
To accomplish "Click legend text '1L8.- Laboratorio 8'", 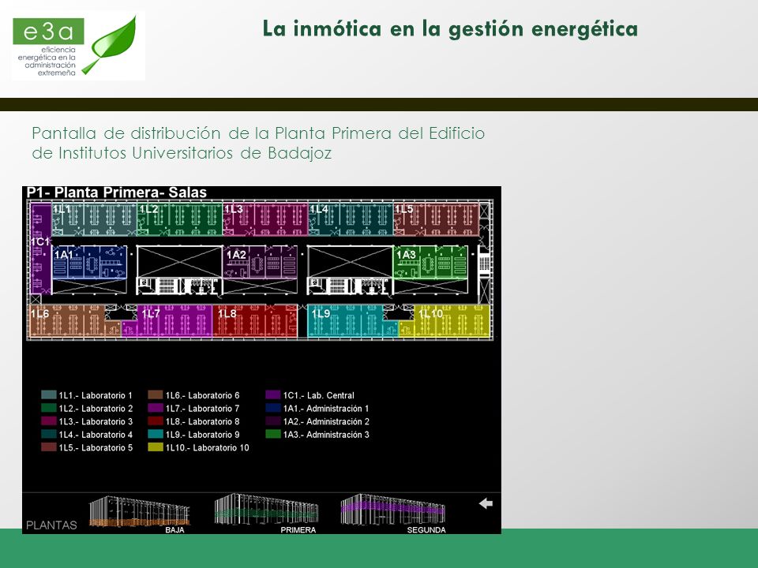I will [203, 421].
